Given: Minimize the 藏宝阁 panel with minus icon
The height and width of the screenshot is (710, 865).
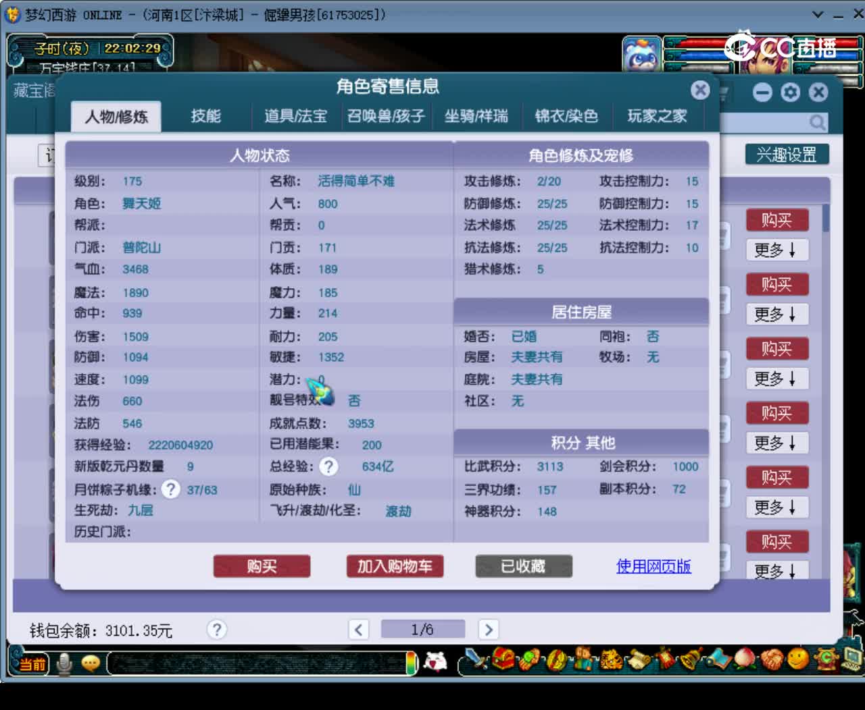Looking at the screenshot, I should (762, 92).
